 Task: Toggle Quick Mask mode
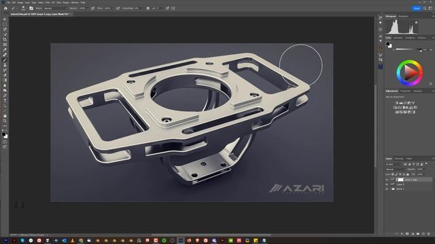point(5,142)
